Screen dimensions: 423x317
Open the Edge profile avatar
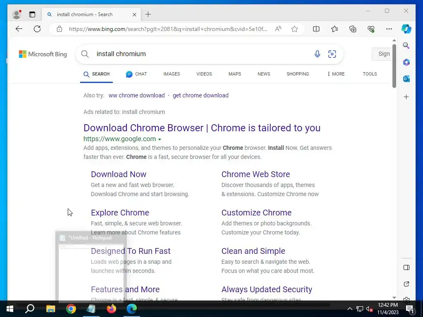(17, 14)
